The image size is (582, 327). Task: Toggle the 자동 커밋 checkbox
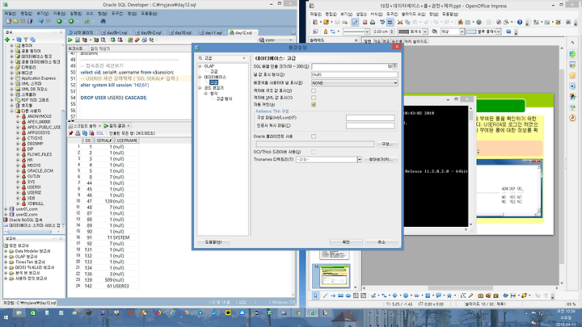pos(314,104)
